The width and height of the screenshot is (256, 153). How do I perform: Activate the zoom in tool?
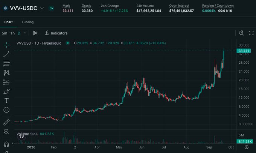tap(6, 132)
